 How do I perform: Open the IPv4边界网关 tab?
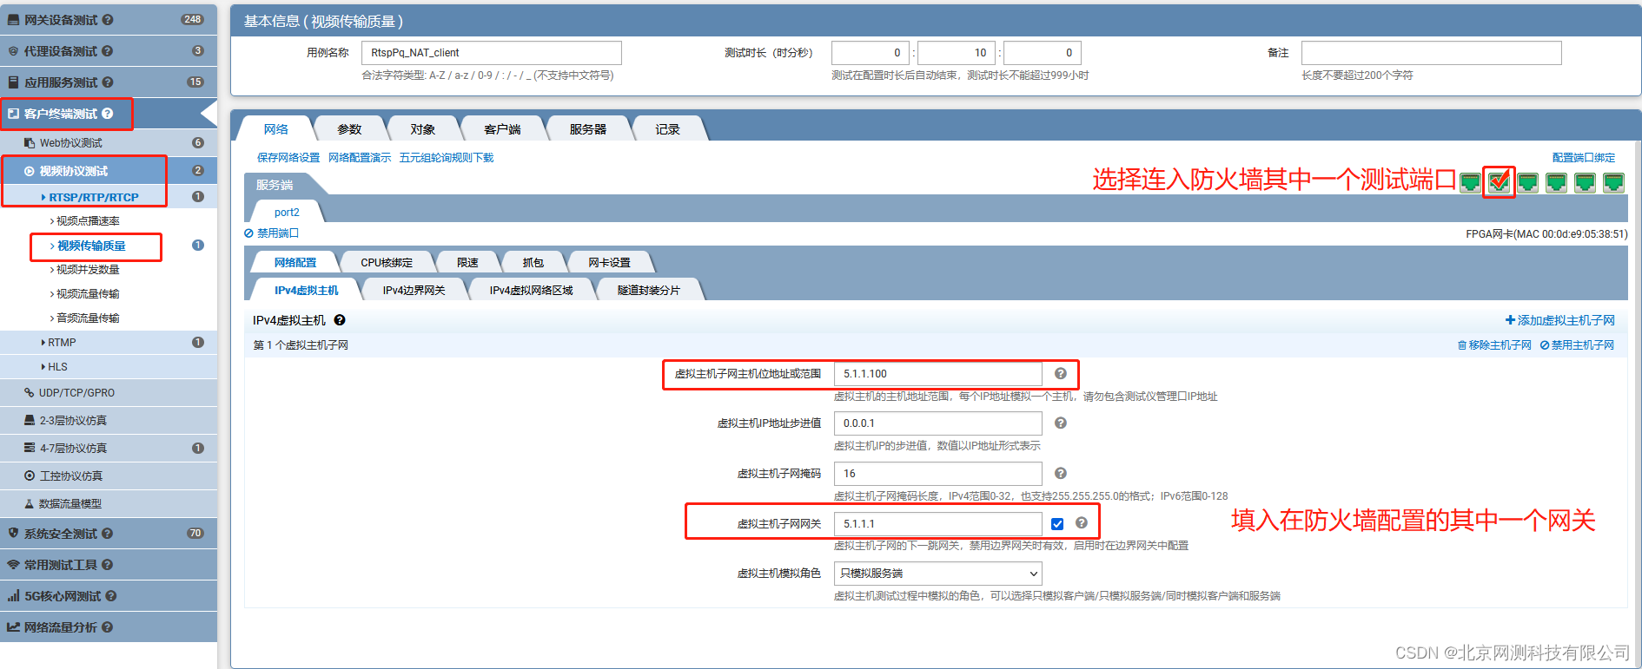click(x=414, y=290)
